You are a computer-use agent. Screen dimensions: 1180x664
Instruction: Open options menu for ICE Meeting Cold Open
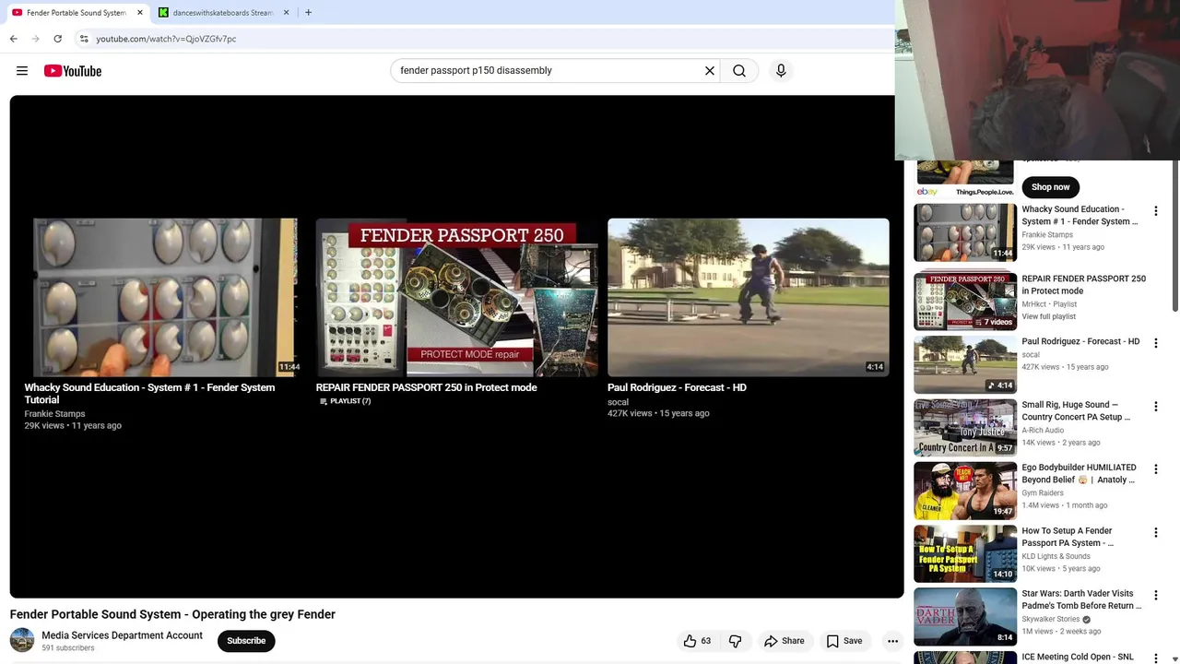1155,658
